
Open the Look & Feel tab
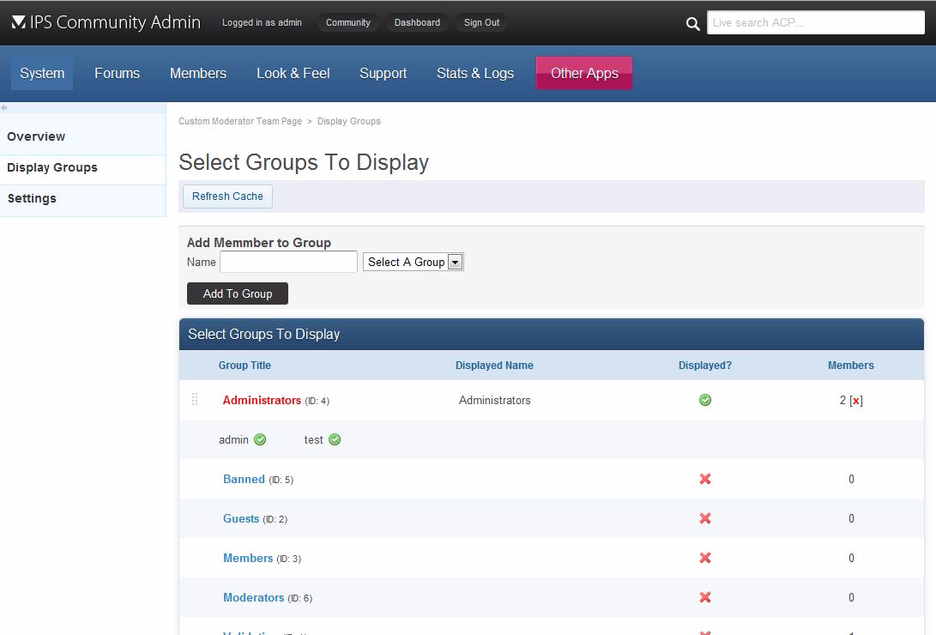[x=293, y=74]
